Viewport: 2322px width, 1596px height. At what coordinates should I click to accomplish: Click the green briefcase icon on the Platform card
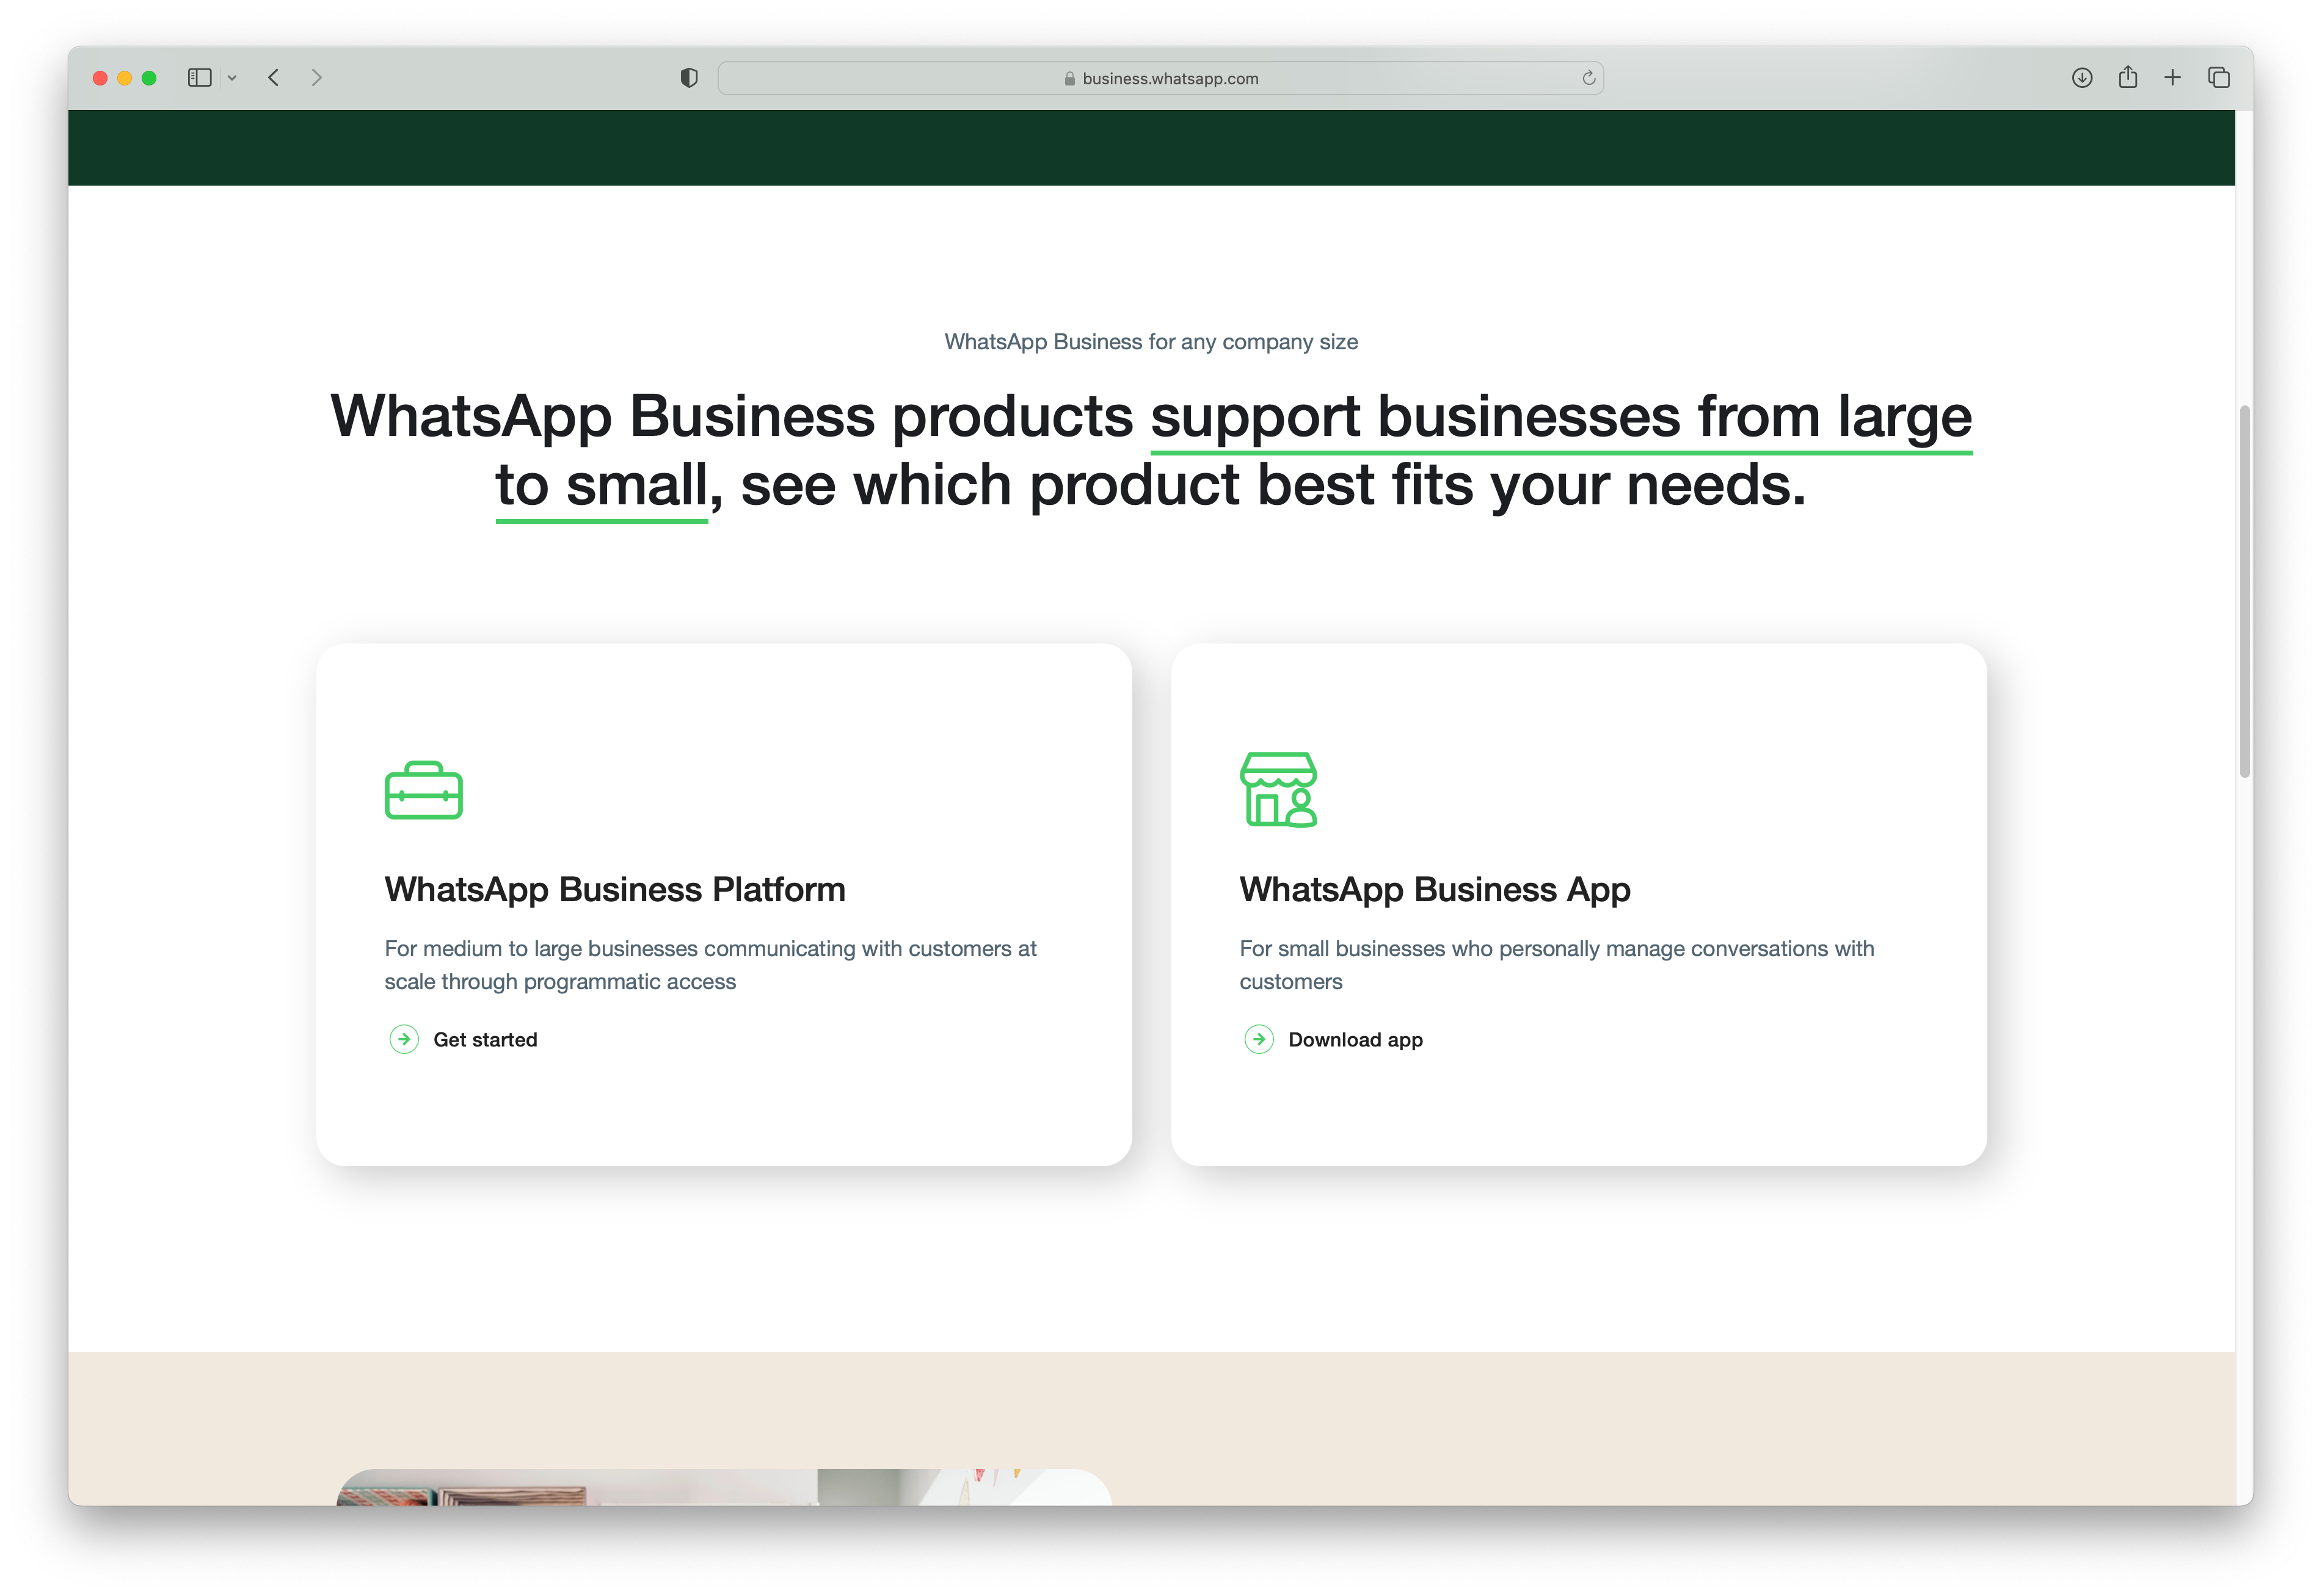423,790
